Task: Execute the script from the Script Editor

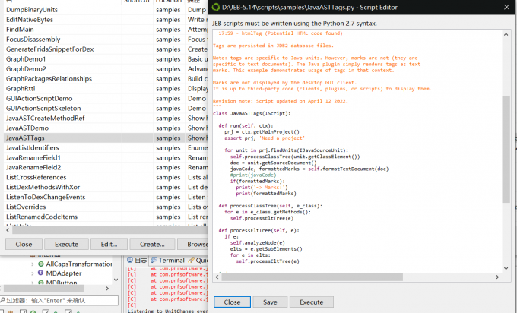Action: point(312,302)
